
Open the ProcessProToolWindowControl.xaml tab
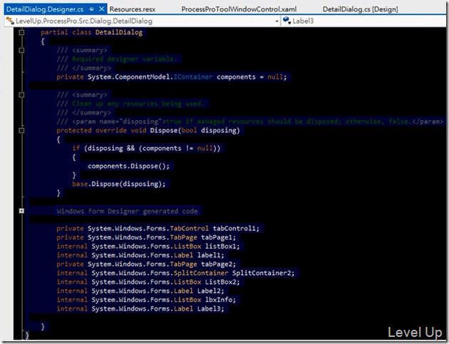point(239,9)
